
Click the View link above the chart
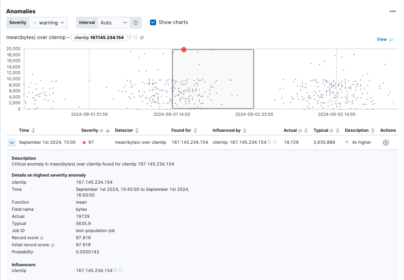click(x=381, y=39)
